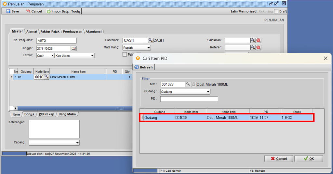Switch to Faktur Pajak tab

[x=50, y=32]
